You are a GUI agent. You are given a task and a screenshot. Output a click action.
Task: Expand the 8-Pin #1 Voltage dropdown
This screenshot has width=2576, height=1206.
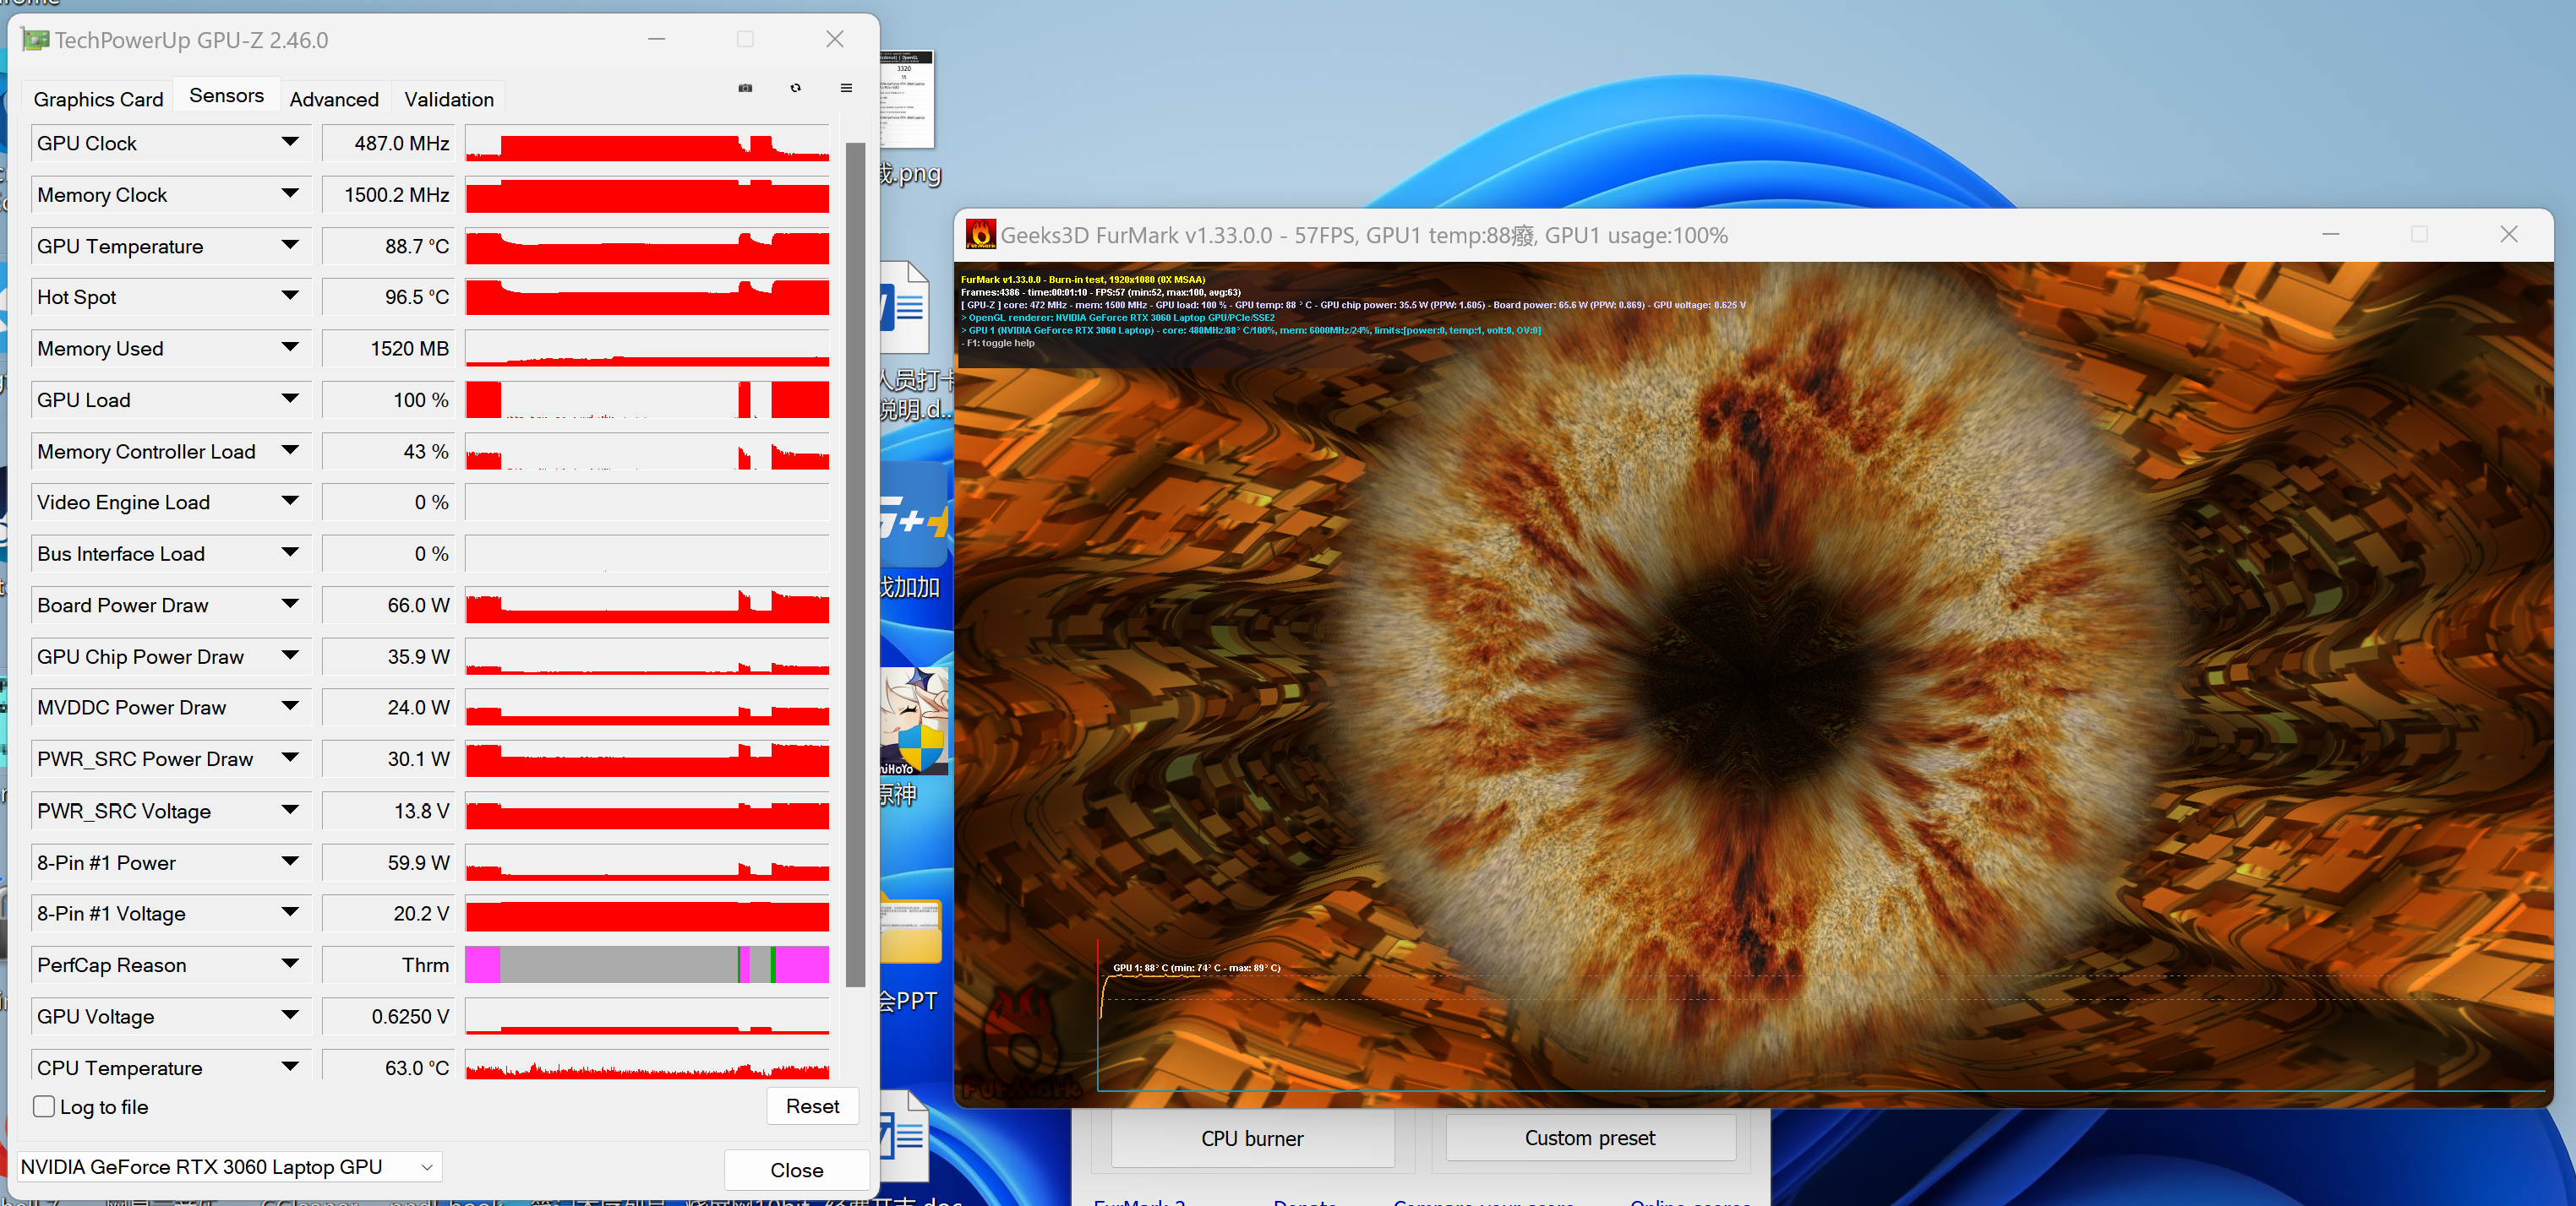[290, 912]
